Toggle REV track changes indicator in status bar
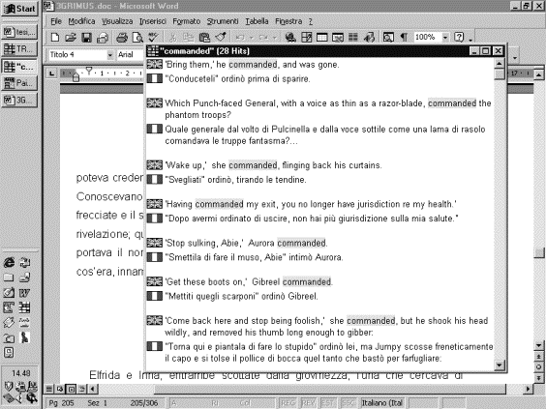This screenshot has width=546, height=409. 308,403
